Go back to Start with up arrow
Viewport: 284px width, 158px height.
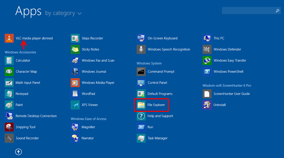pyautogui.click(x=18, y=152)
